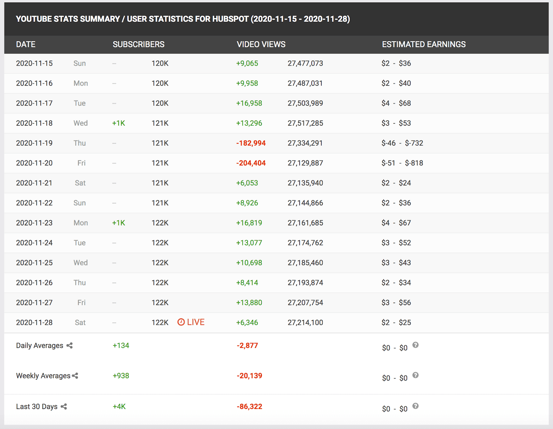Click the Last 30 Days label
The width and height of the screenshot is (553, 429).
click(37, 407)
